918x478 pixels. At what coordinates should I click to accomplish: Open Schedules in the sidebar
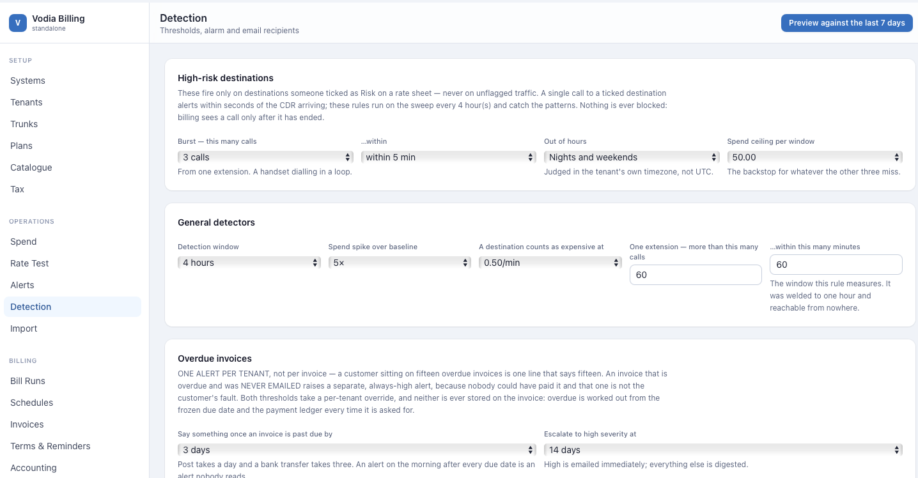coord(72,403)
